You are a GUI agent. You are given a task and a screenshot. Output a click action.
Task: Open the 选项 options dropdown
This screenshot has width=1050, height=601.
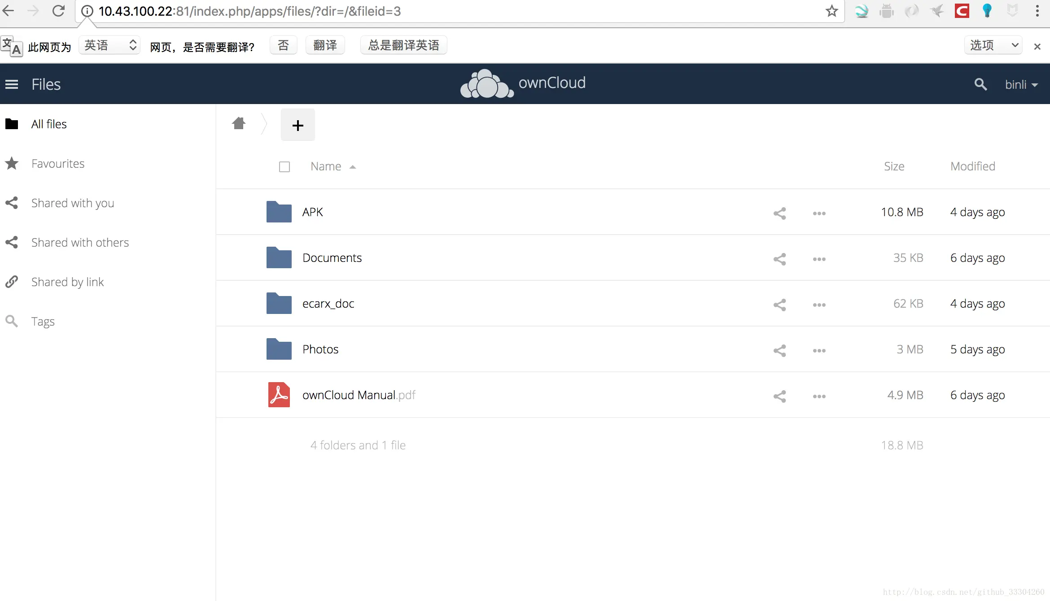[993, 45]
